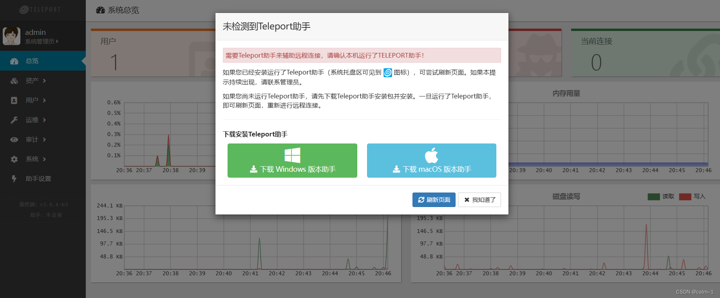Click the 刷新页面 refresh button
Screen dimensions: 720x298
point(434,200)
